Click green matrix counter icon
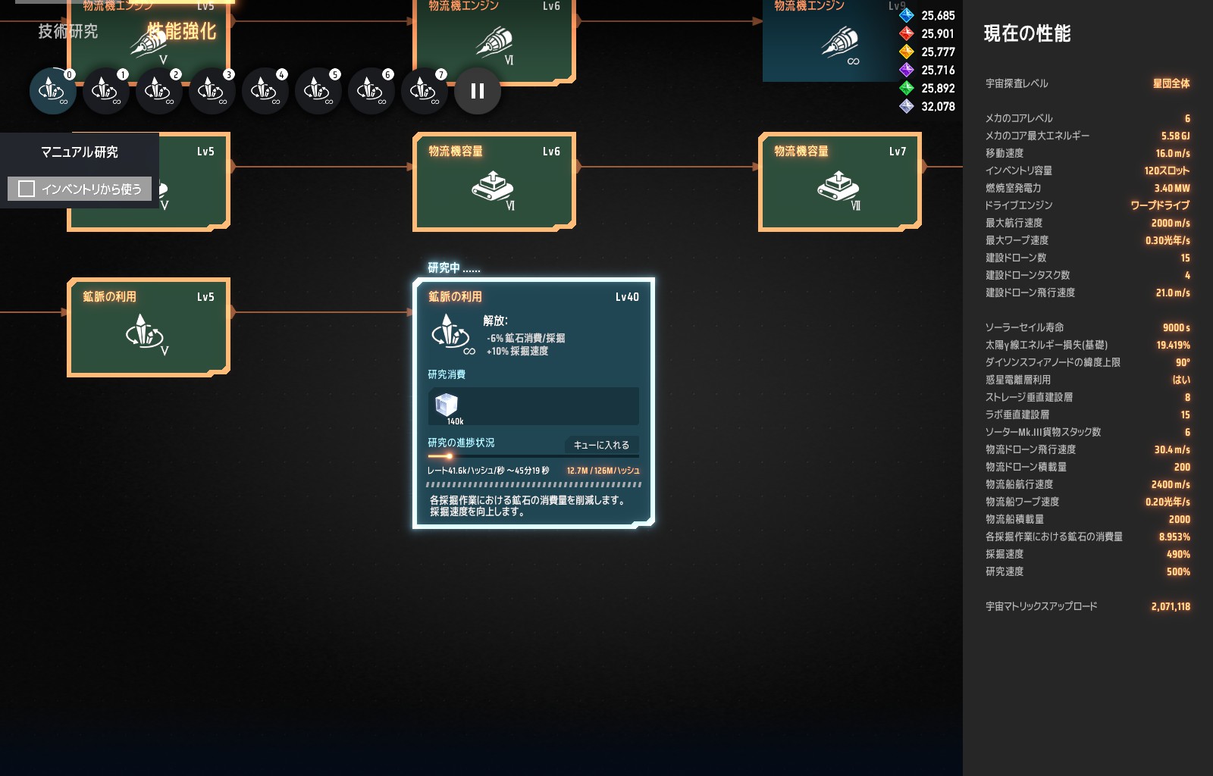 (906, 88)
